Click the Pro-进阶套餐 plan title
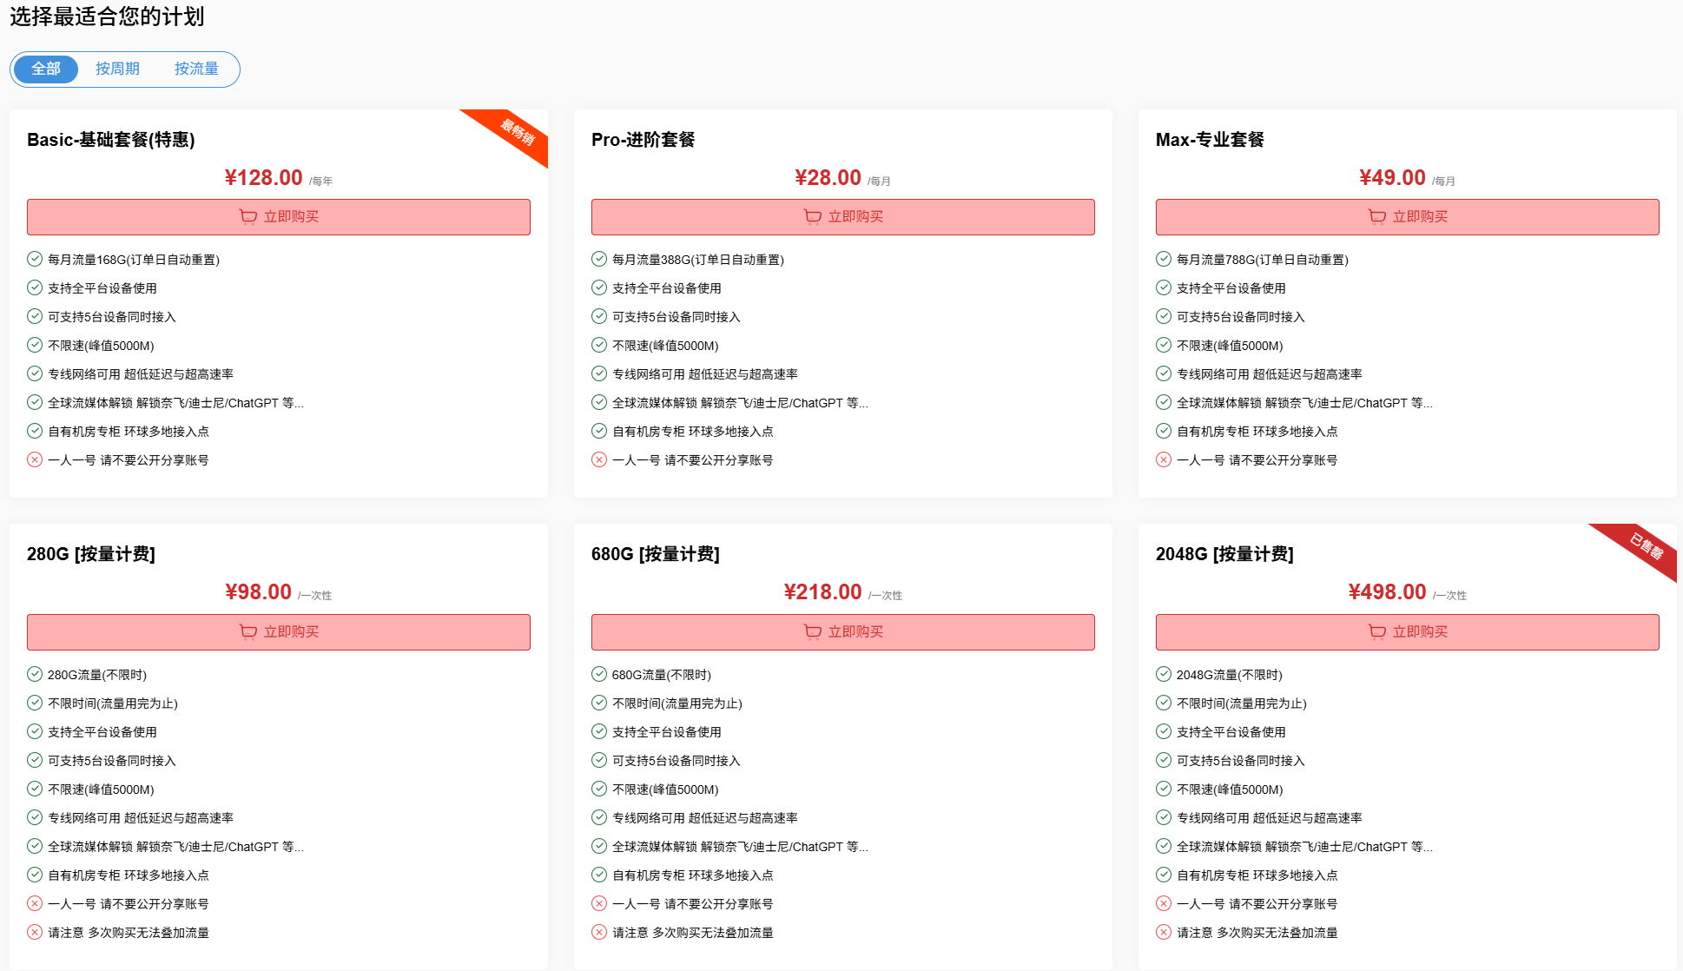Viewport: 1683px width, 971px height. tap(643, 140)
